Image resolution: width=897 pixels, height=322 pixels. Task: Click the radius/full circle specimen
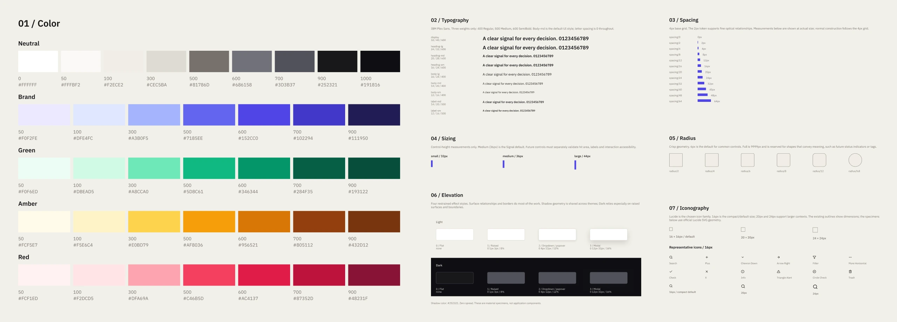pos(855,160)
